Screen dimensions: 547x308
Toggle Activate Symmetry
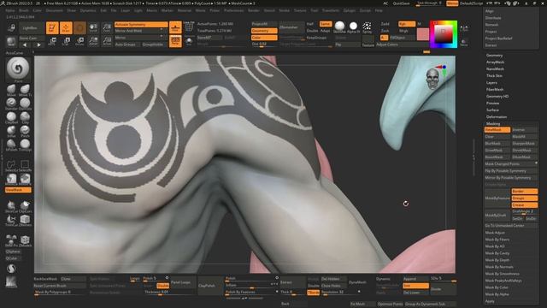click(x=141, y=25)
